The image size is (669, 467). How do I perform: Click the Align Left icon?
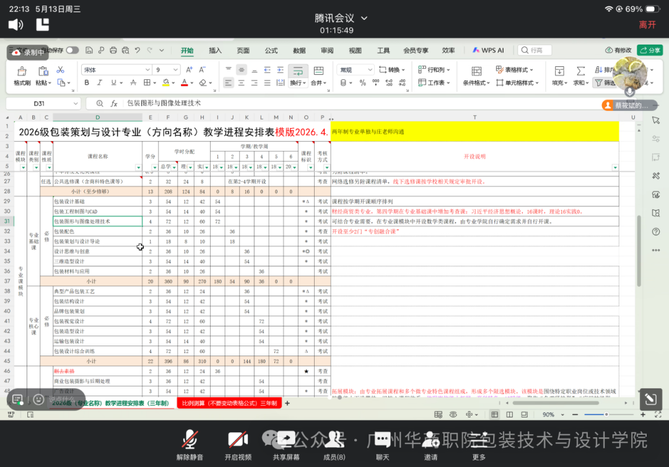point(228,83)
